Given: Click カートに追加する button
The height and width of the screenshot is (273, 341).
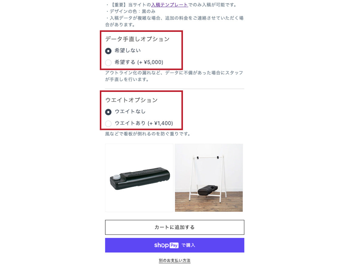Looking at the screenshot, I should click(x=175, y=227).
